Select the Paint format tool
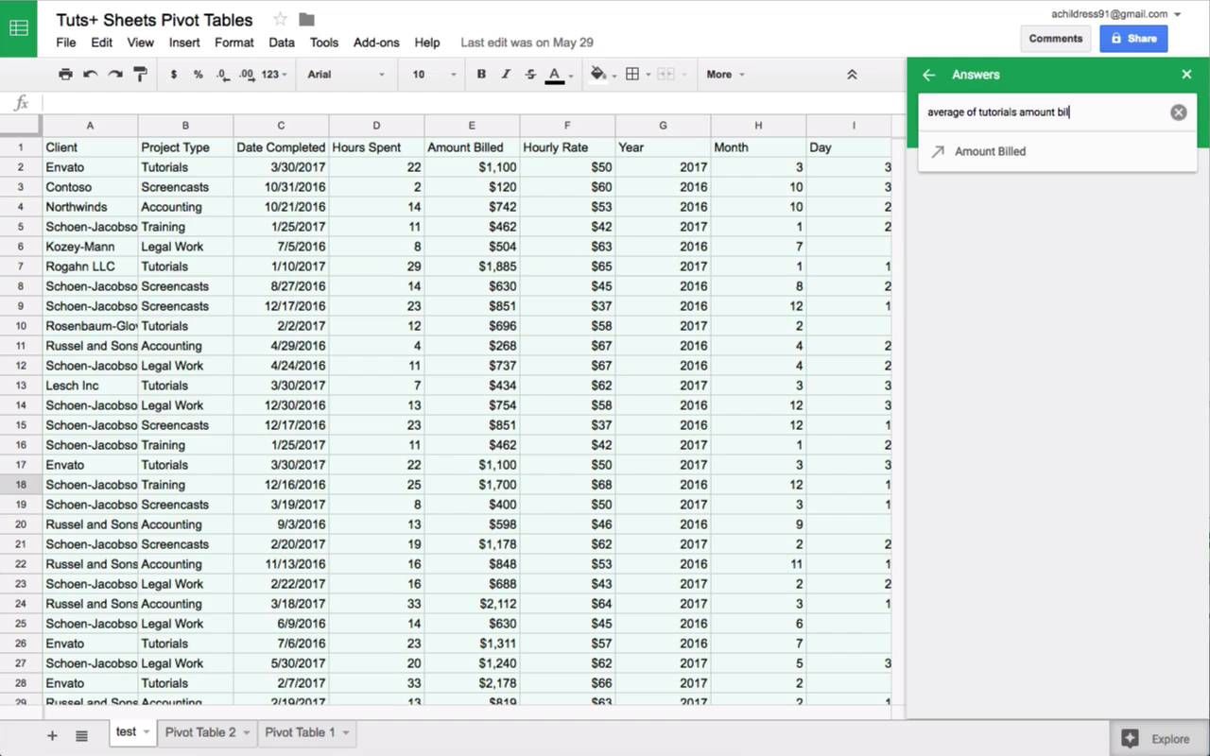This screenshot has height=756, width=1210. (140, 74)
